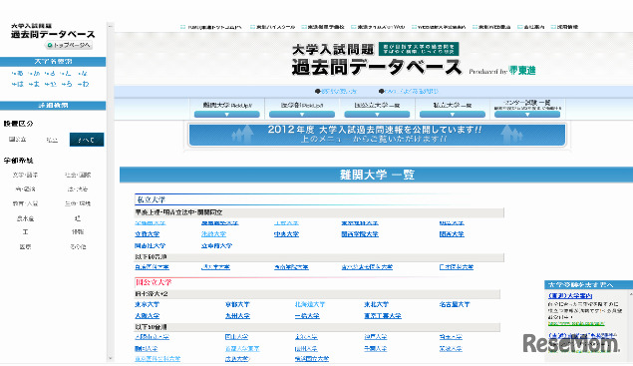
Task: Open the は kana index link
Action: (17, 84)
